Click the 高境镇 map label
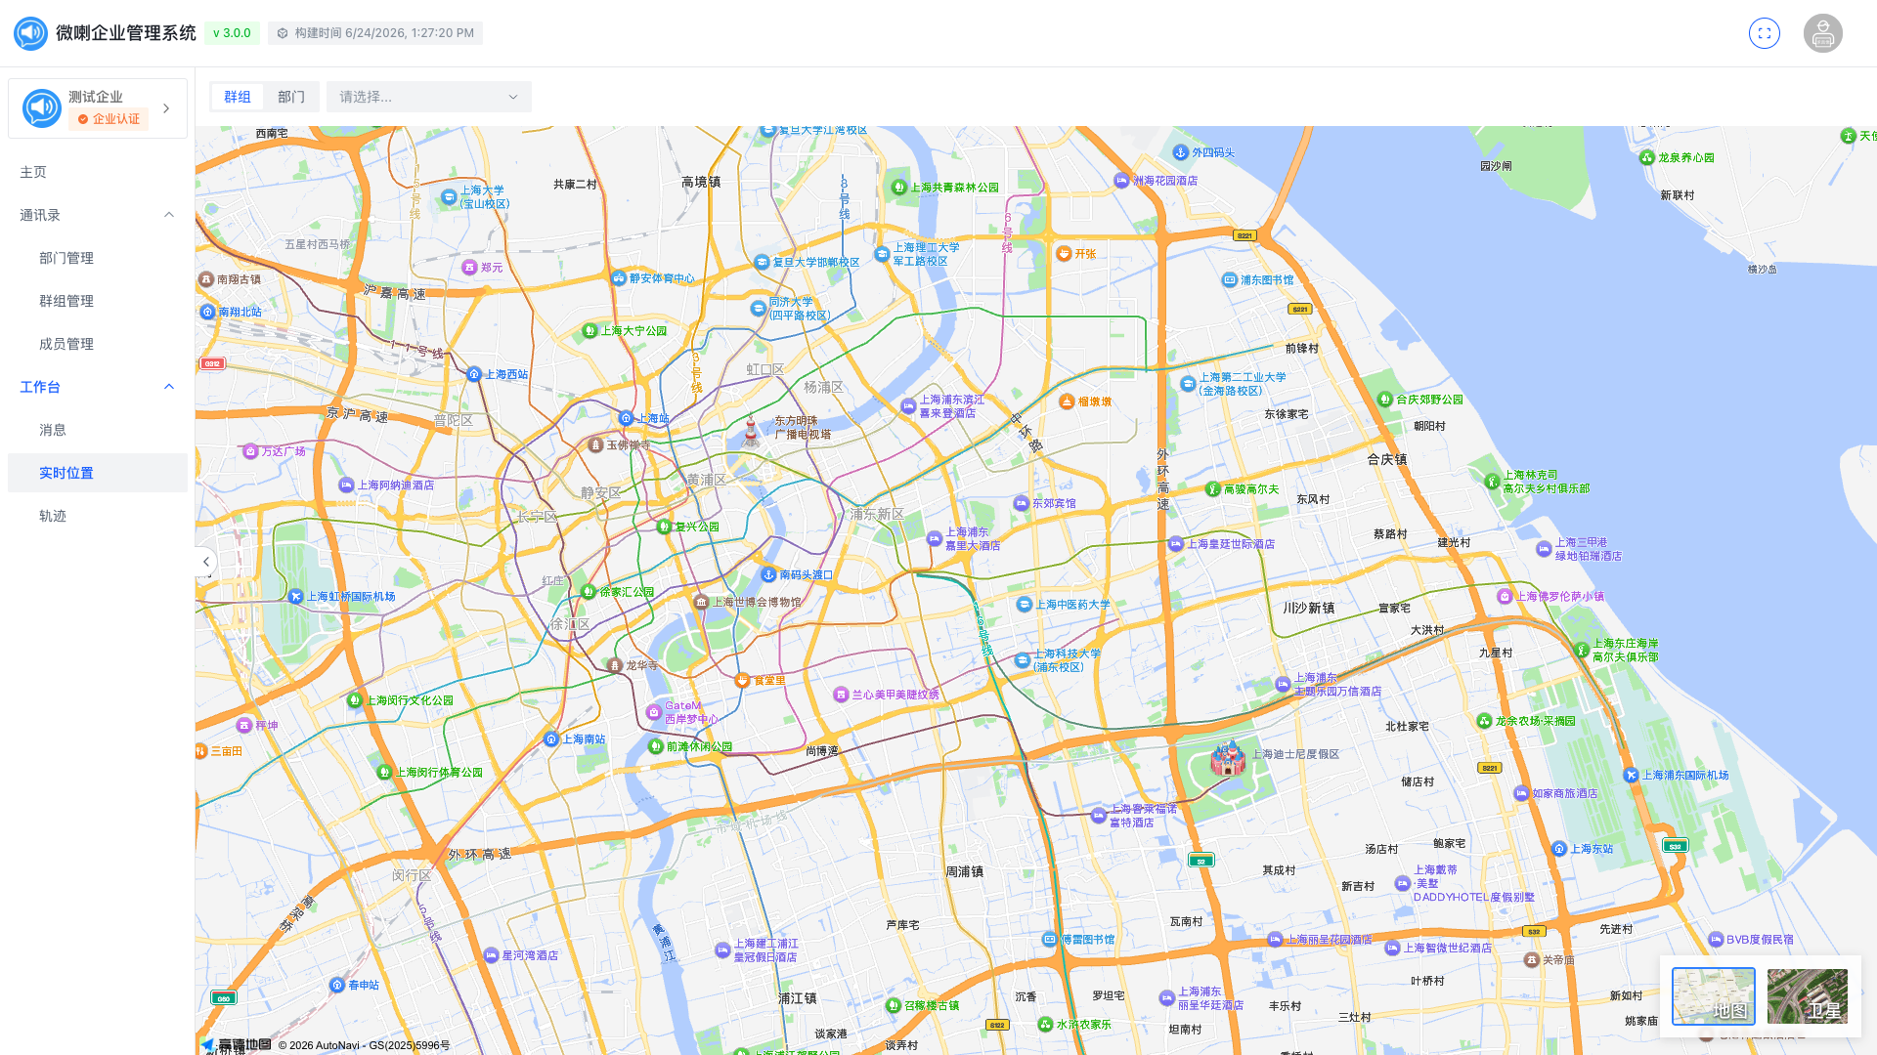This screenshot has height=1055, width=1877. tap(701, 182)
